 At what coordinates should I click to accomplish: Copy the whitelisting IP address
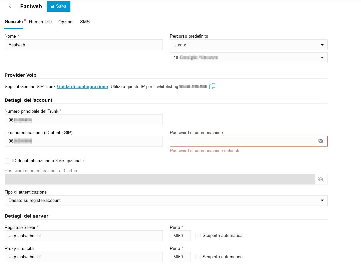tap(212, 86)
